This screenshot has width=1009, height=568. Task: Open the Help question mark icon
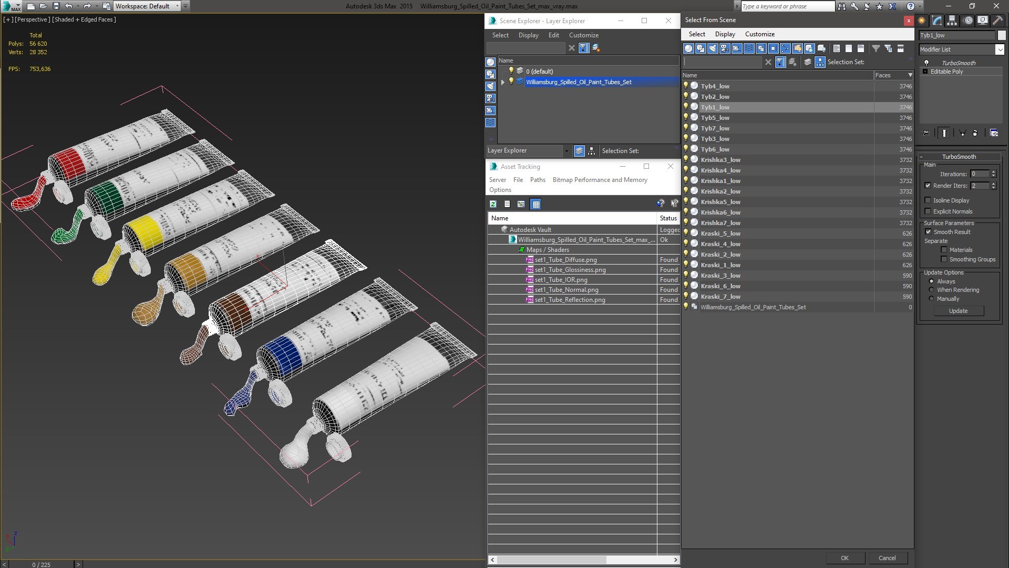(911, 6)
